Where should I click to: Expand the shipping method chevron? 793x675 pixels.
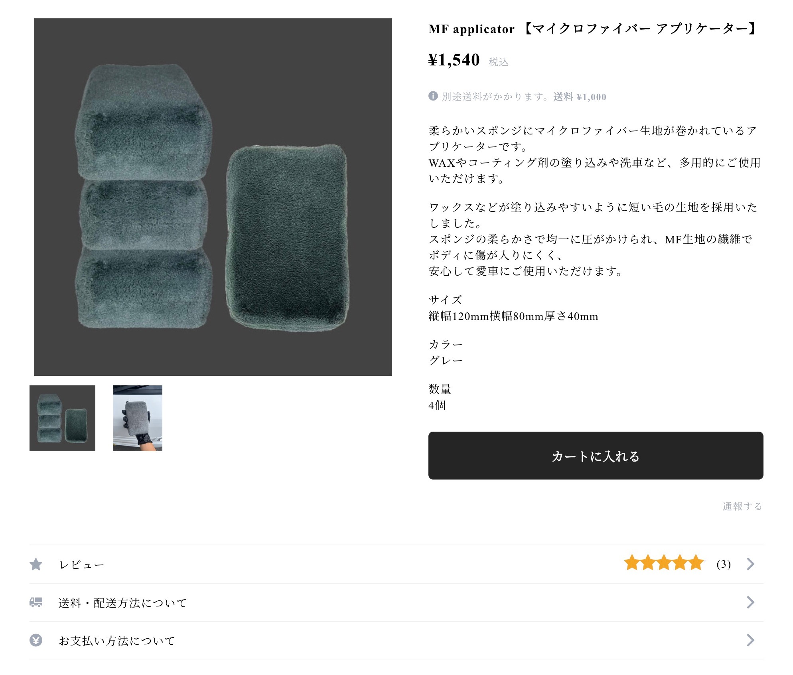tap(750, 602)
